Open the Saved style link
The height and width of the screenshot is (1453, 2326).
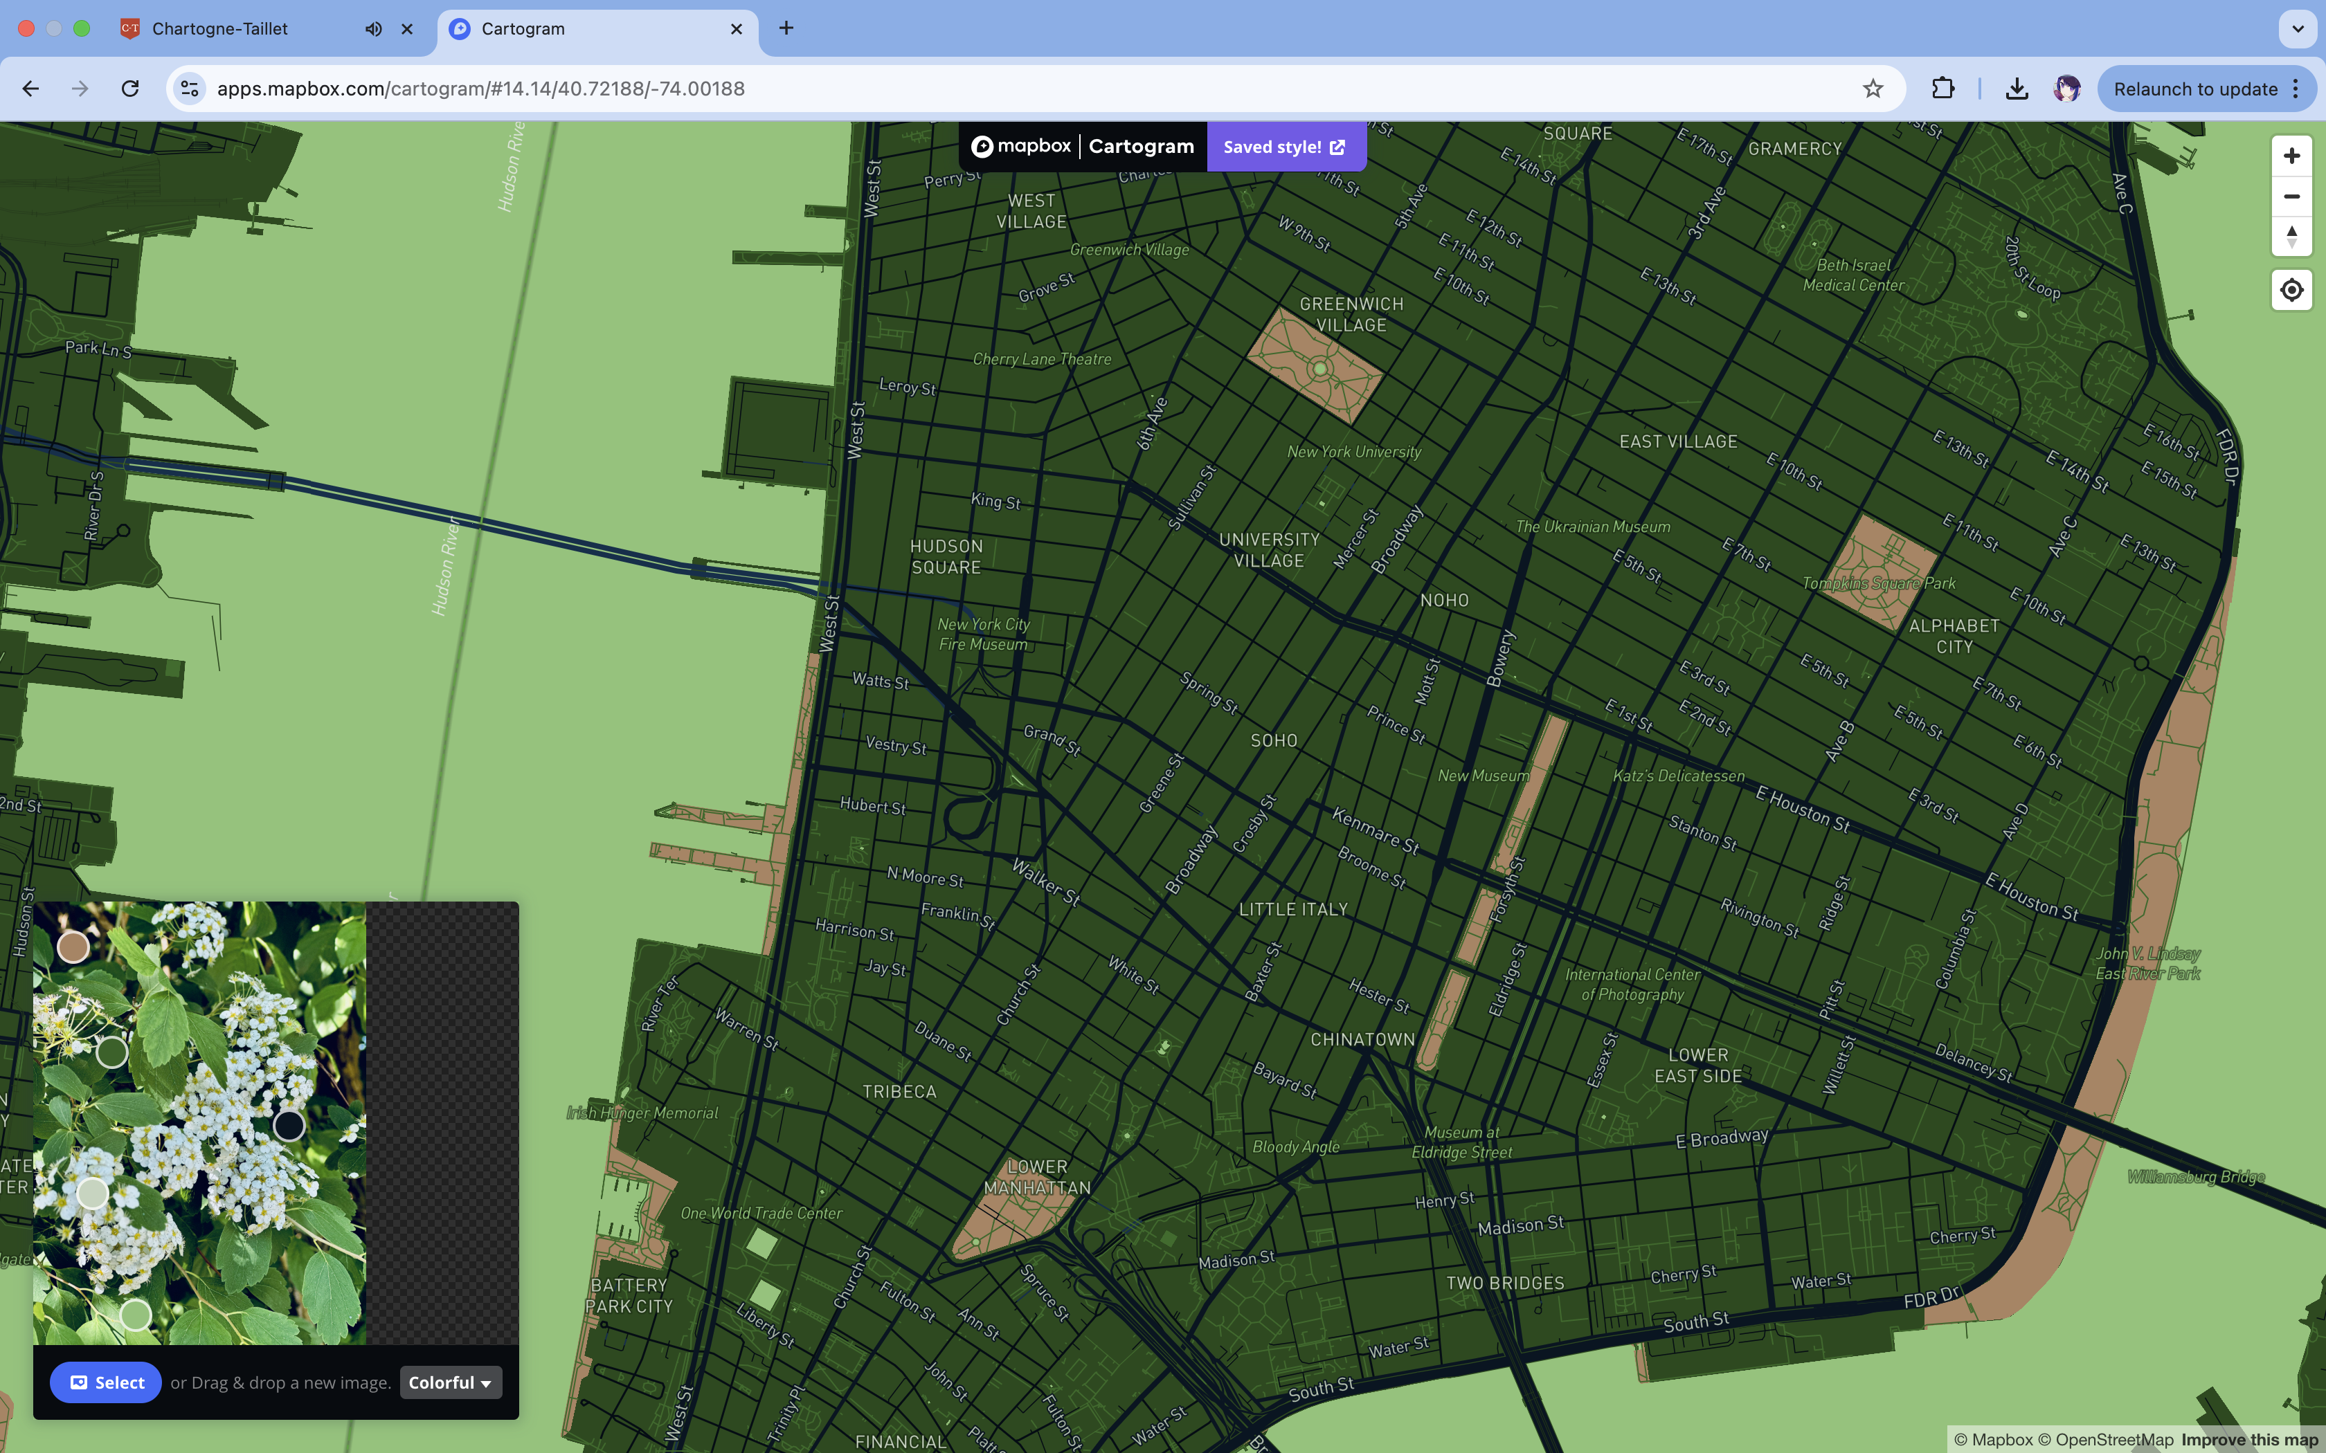1284,147
